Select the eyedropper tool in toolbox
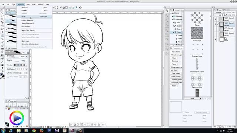Image resolution: width=237 pixels, height=133 pixels. pyautogui.click(x=3, y=32)
